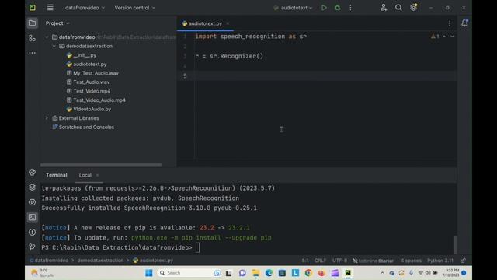This screenshot has height=280, width=497.
Task: Show more tool windows ellipsis
Action: (x=32, y=53)
